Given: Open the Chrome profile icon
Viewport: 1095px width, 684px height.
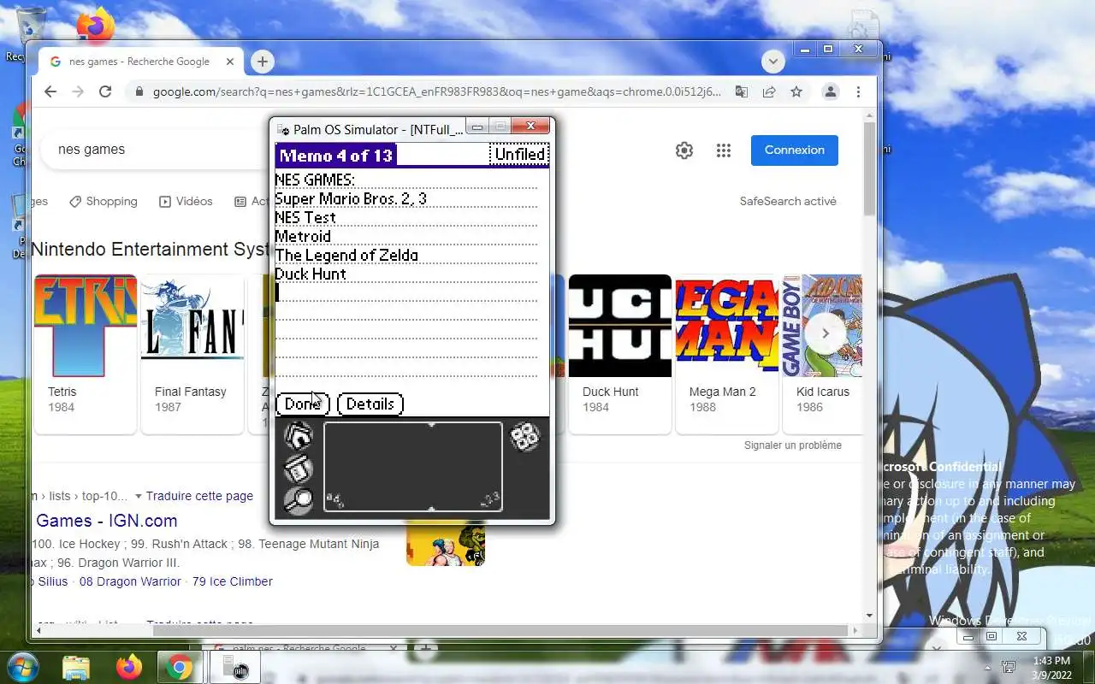Looking at the screenshot, I should [830, 91].
